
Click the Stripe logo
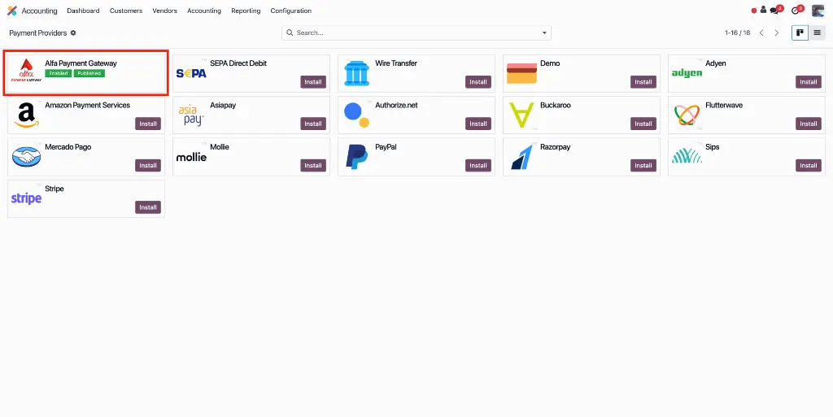[26, 198]
